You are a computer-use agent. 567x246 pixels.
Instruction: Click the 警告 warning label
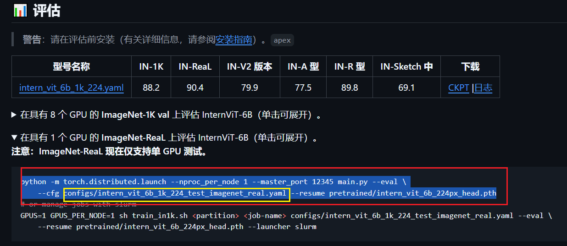pos(32,40)
